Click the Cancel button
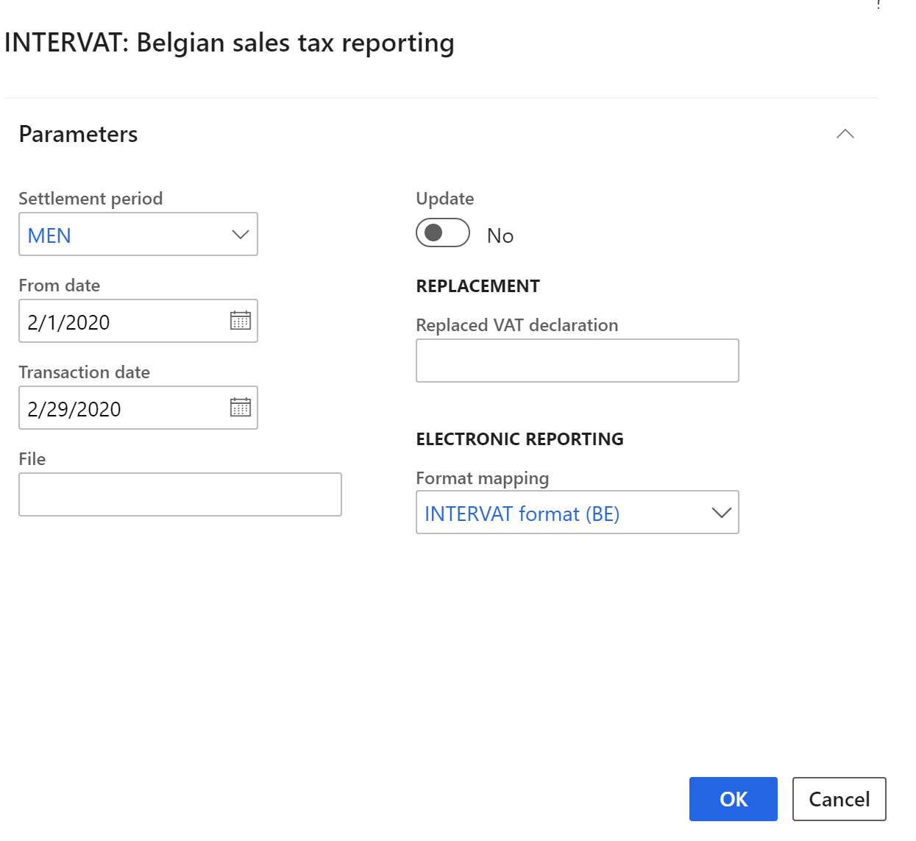The width and height of the screenshot is (916, 841). 839,799
